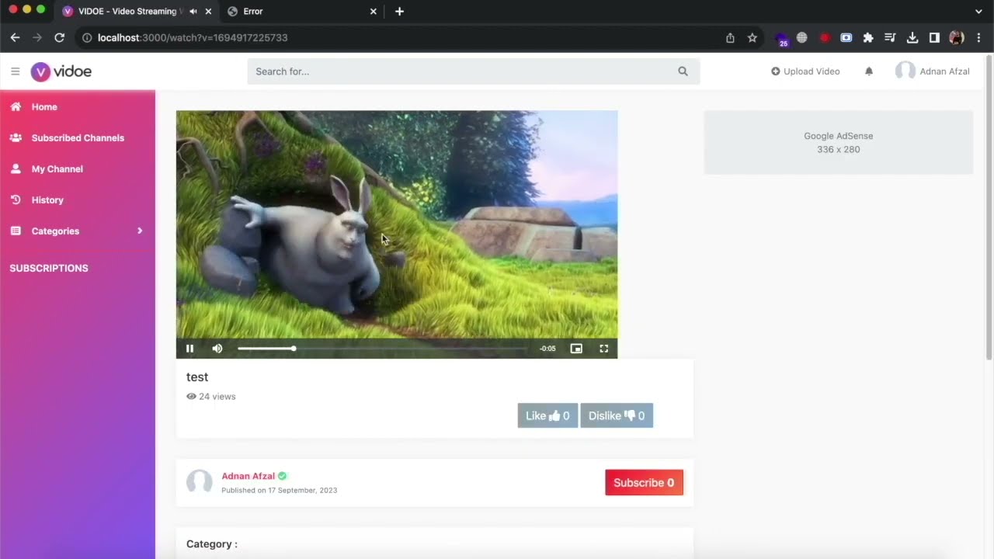Mute the video volume
Screen dimensions: 994x559
217,349
